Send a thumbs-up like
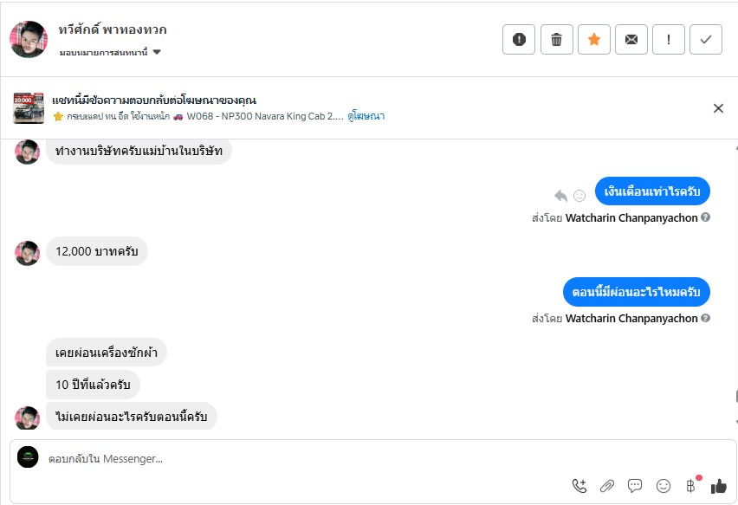The width and height of the screenshot is (738, 505). pos(719,486)
